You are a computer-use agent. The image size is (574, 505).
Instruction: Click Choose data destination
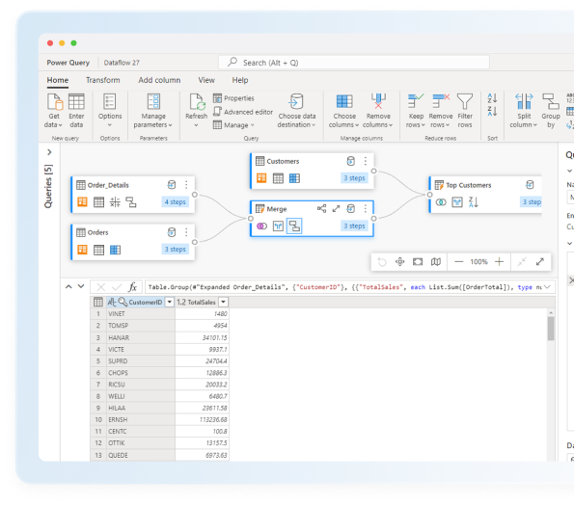[x=296, y=110]
